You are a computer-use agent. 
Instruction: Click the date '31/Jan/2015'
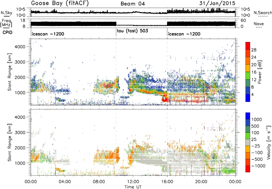tap(217, 3)
